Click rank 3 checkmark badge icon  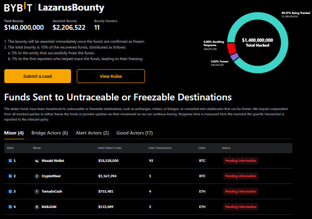[x=11, y=191]
